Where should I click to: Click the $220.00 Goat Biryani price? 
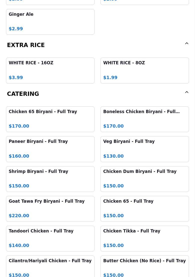click(19, 216)
